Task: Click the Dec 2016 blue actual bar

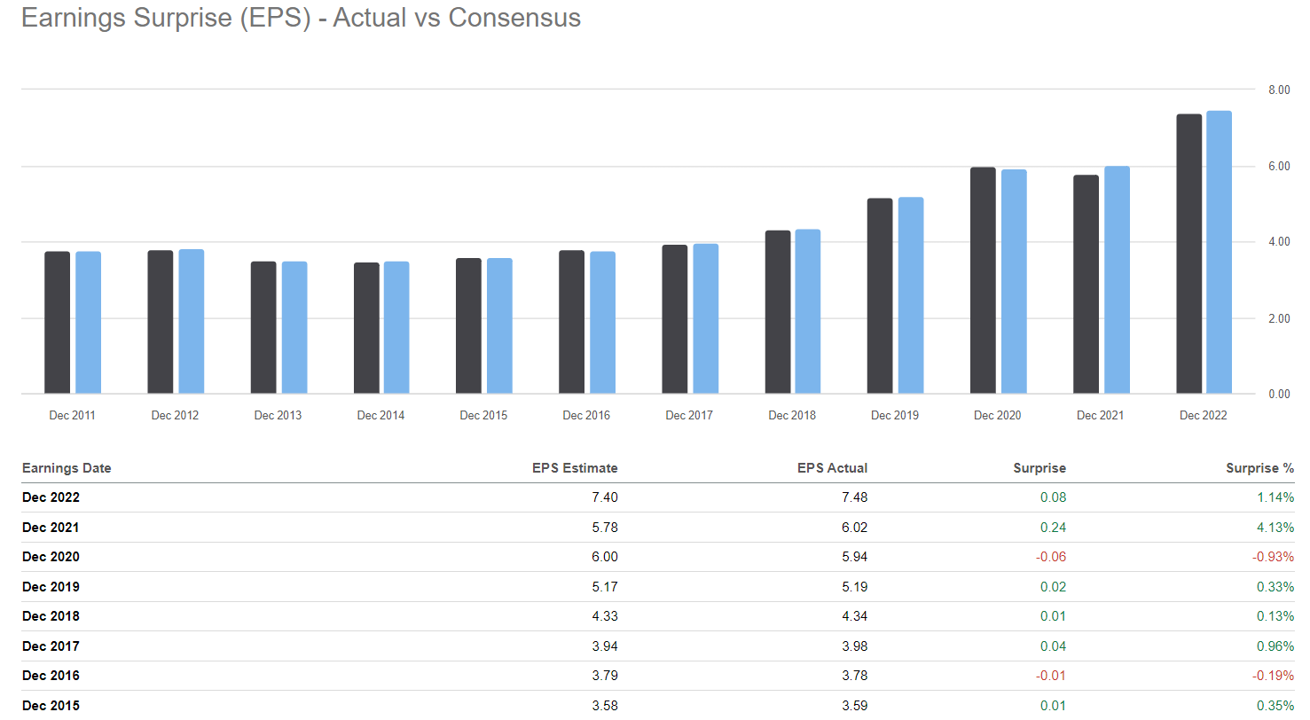Action: point(602,323)
